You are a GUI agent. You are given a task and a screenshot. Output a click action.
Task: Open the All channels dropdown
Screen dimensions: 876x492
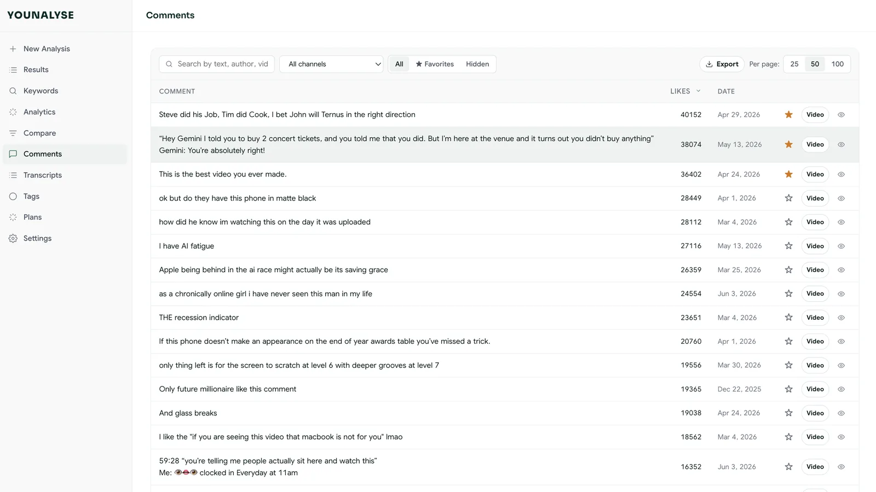click(331, 64)
